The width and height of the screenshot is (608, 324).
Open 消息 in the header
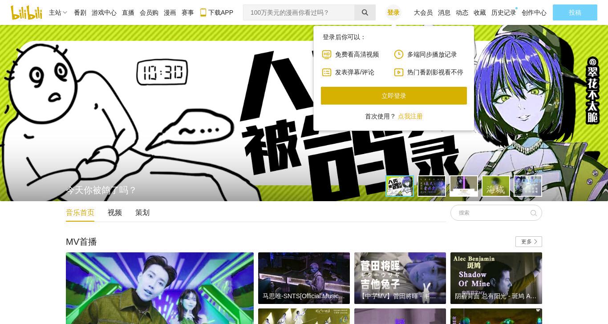(444, 12)
